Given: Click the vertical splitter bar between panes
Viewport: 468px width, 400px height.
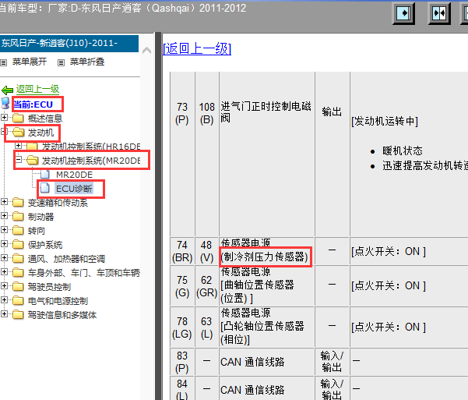Looking at the screenshot, I should 158,216.
